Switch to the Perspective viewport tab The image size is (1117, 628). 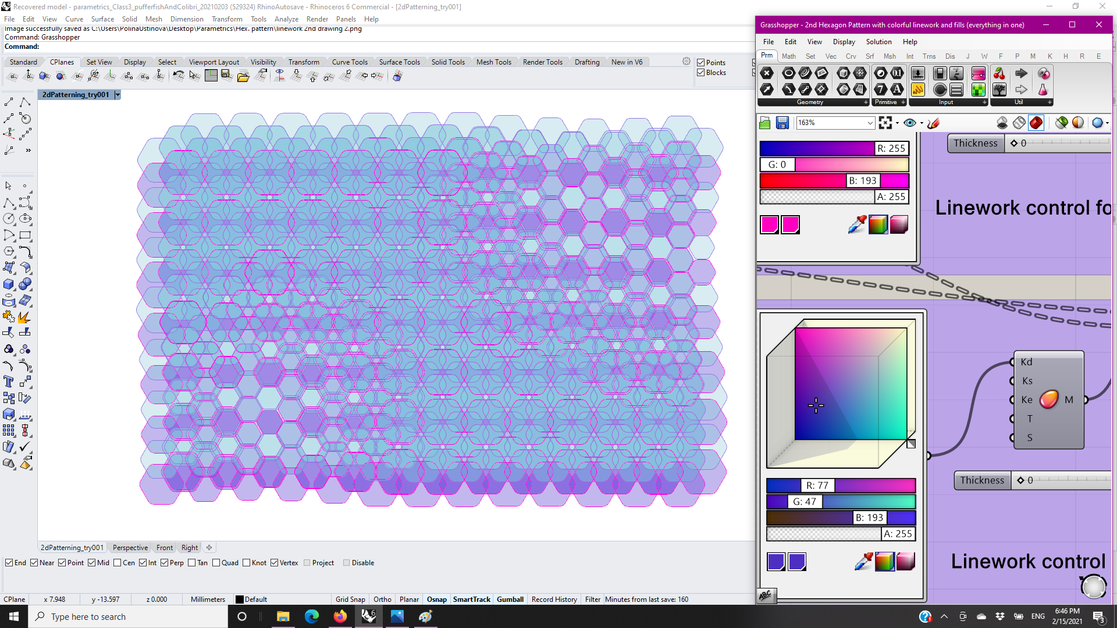tap(130, 548)
